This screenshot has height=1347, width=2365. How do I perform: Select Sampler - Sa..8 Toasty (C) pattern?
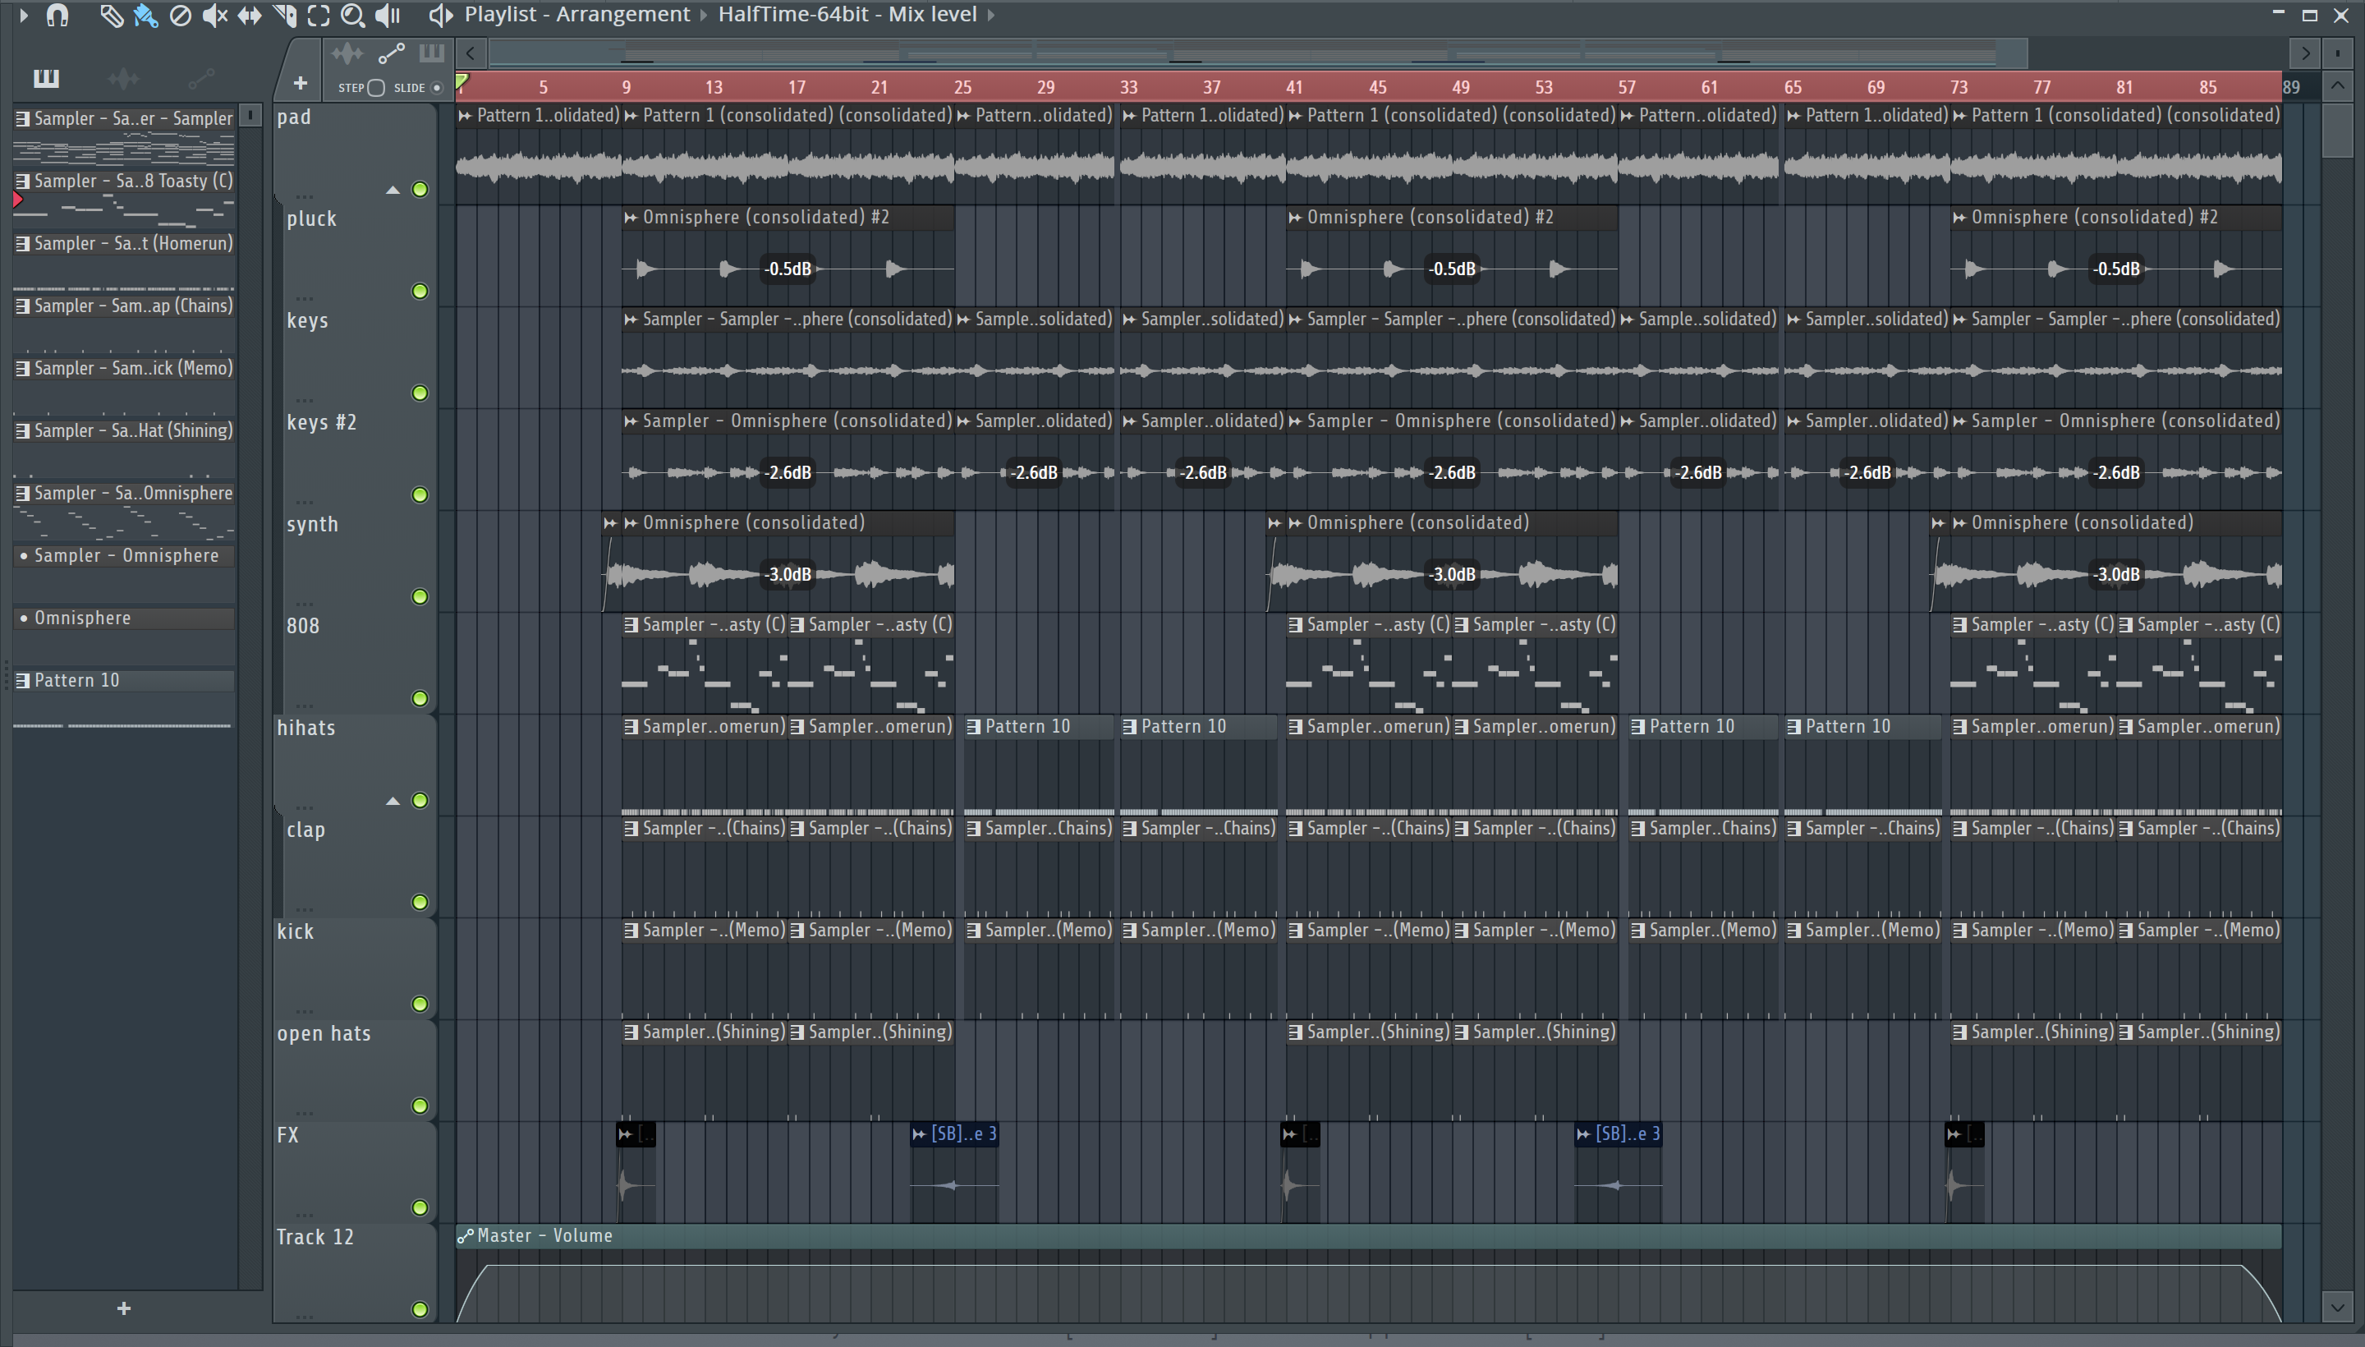click(124, 182)
